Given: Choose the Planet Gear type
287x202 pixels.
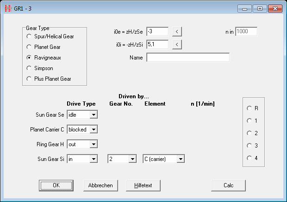Looking at the screenshot, I should click(x=29, y=47).
